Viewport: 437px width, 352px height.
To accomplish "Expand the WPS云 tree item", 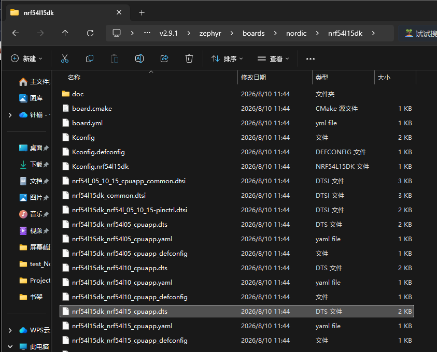I will [x=10, y=330].
